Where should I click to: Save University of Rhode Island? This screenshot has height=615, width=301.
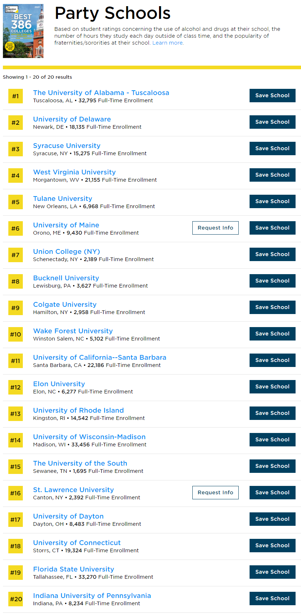(272, 413)
